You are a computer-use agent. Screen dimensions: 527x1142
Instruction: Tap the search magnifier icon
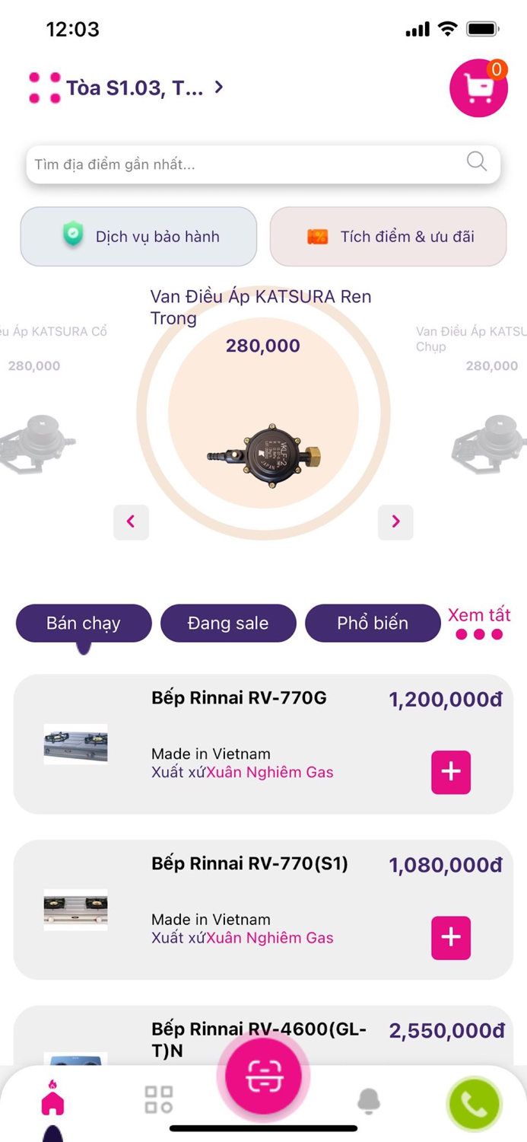click(x=476, y=161)
